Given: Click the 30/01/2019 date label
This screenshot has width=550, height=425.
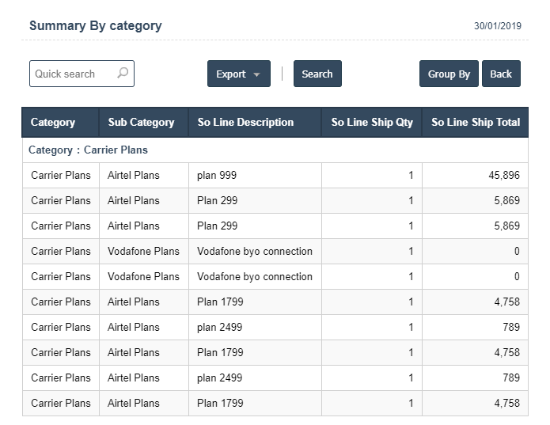Looking at the screenshot, I should point(498,26).
